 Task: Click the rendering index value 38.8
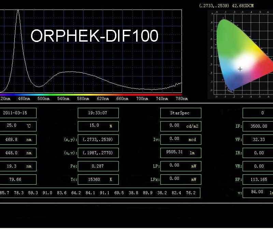click(133, 193)
